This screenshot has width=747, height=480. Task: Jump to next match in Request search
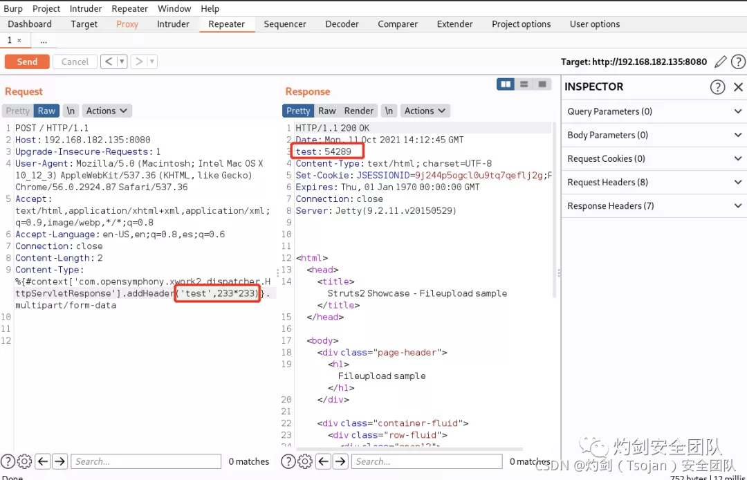[59, 461]
